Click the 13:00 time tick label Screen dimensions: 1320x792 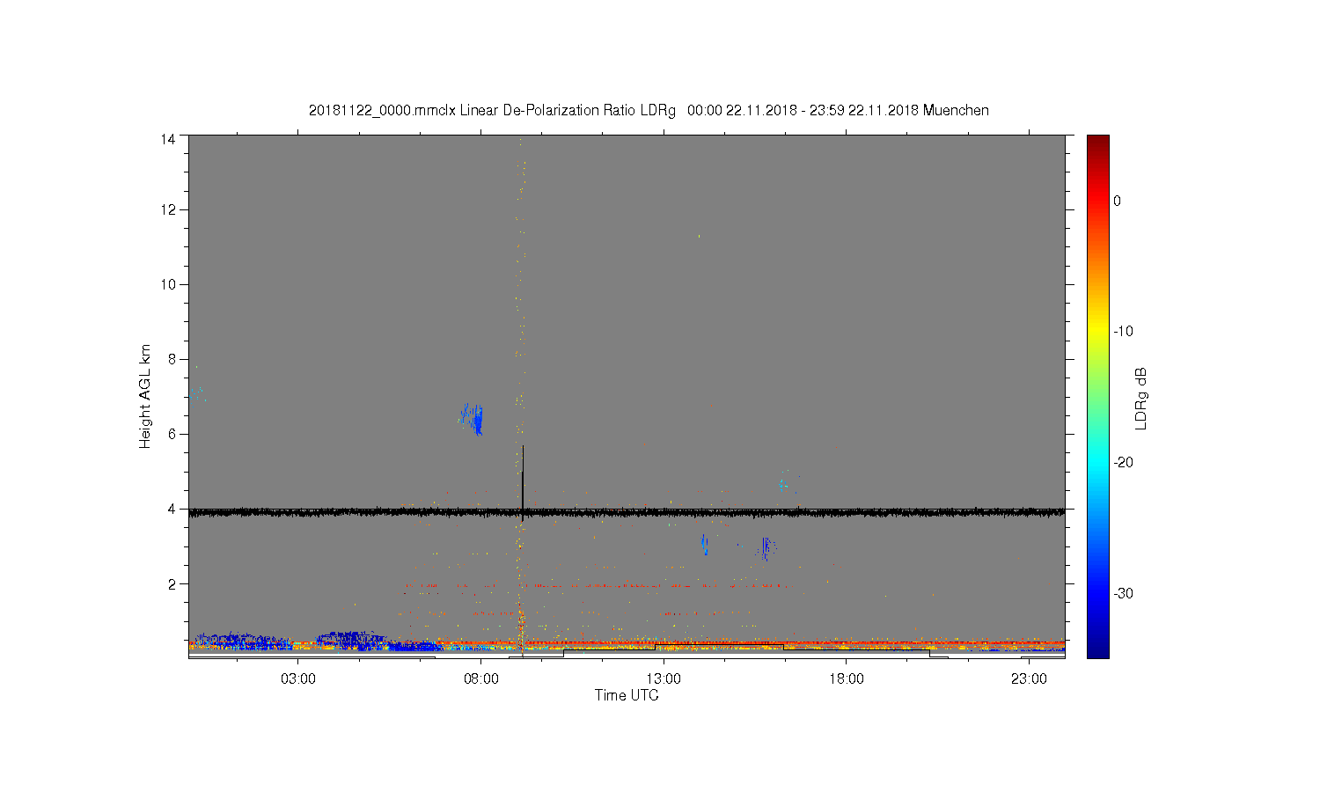coord(664,679)
